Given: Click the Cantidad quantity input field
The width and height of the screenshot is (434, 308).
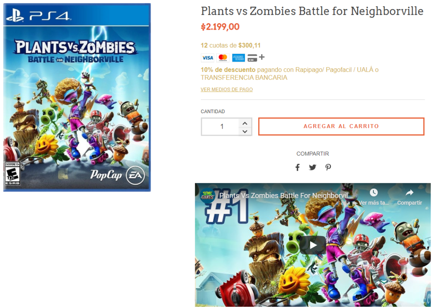Looking at the screenshot, I should pyautogui.click(x=221, y=126).
